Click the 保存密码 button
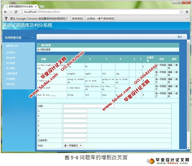 pyautogui.click(x=77, y=19)
